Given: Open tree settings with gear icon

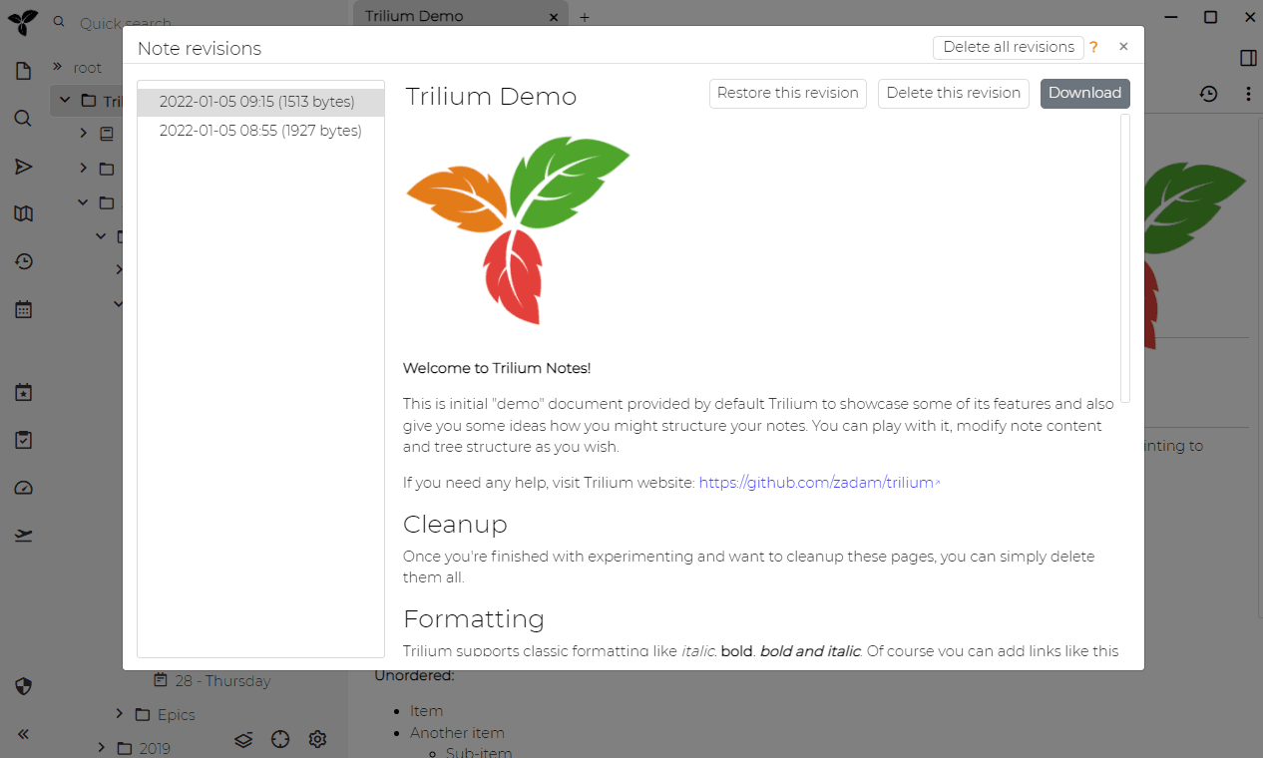Looking at the screenshot, I should pos(317,739).
